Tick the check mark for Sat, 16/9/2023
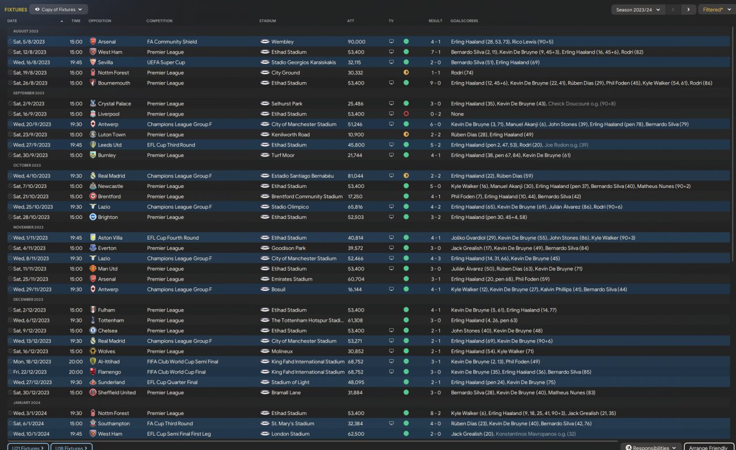The width and height of the screenshot is (736, 450). click(x=10, y=114)
